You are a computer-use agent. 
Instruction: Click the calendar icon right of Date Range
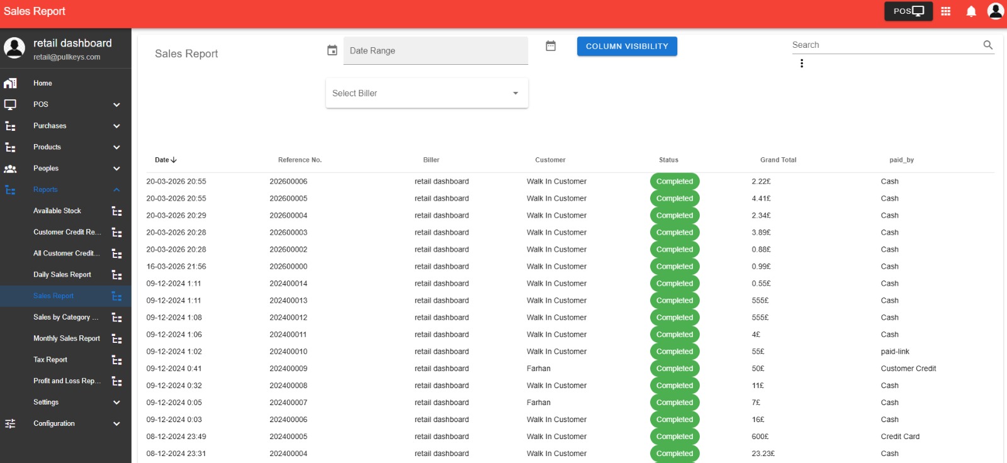(551, 46)
